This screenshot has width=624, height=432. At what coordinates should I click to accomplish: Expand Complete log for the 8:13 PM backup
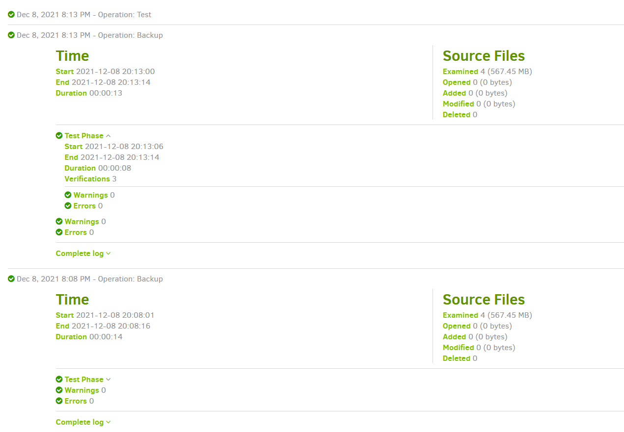[x=83, y=254]
